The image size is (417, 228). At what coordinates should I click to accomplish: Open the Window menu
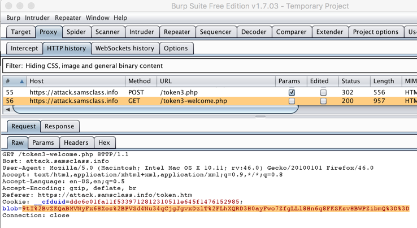pos(97,18)
